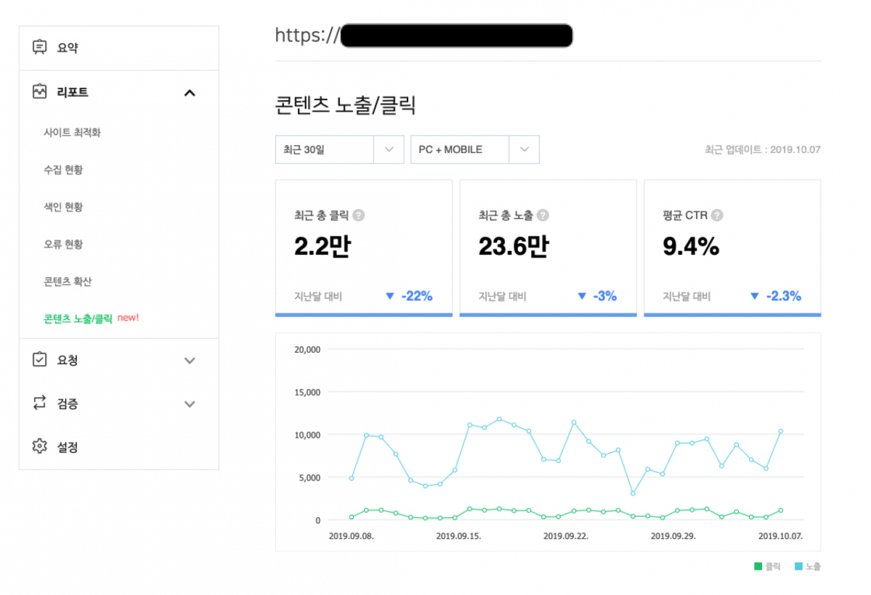This screenshot has height=595, width=871.
Task: Click the help icon beside 최근 총 노출
Action: [x=543, y=215]
